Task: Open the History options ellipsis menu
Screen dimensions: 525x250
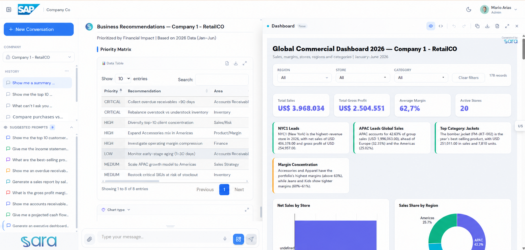Action: (67, 71)
